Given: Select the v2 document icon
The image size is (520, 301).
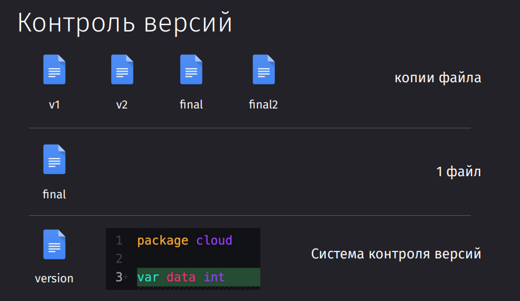Looking at the screenshot, I should point(122,69).
